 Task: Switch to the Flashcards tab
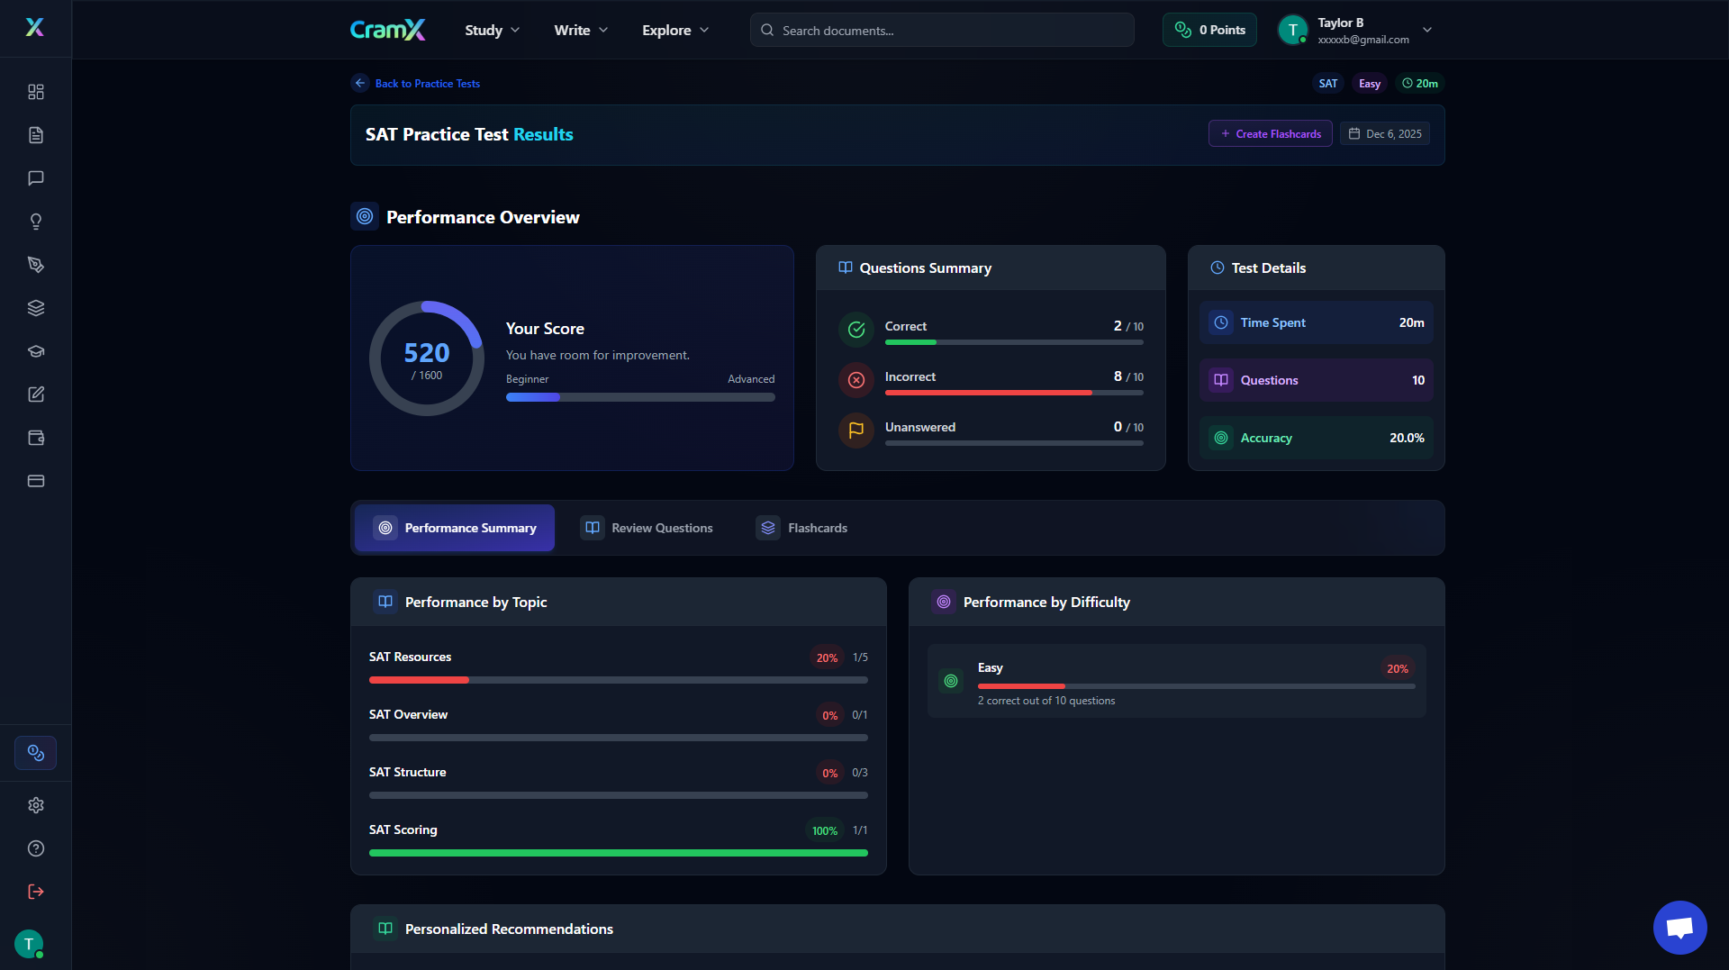[802, 528]
